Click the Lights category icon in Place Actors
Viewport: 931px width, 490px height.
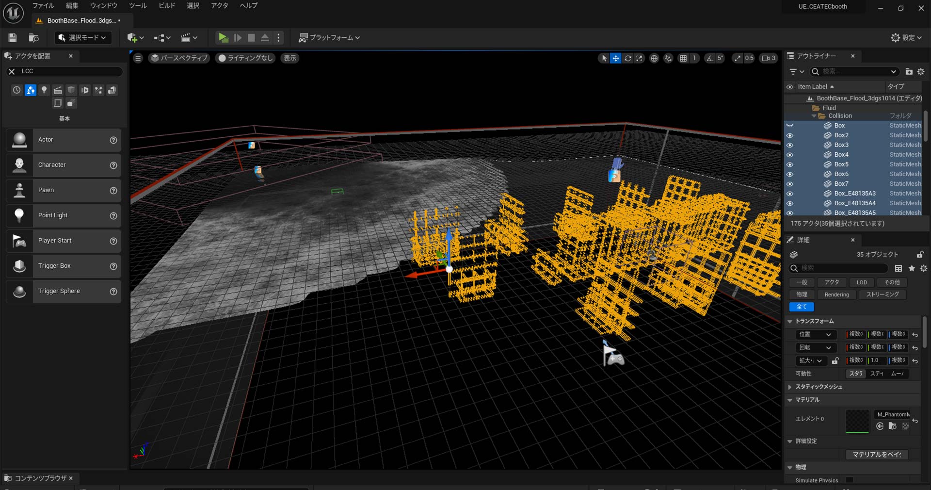tap(44, 90)
